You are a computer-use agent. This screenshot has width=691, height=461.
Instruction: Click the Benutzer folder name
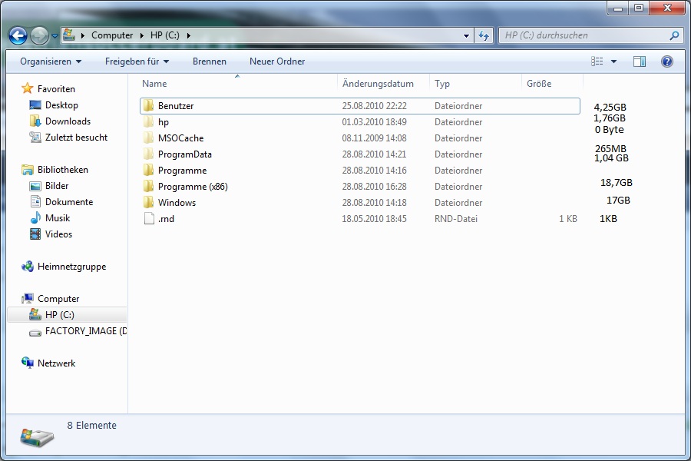point(176,106)
